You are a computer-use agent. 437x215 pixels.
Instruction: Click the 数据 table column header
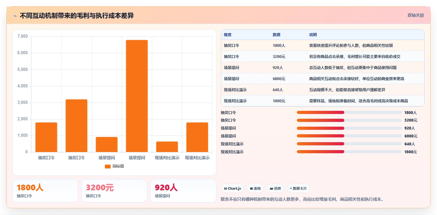tap(277, 35)
